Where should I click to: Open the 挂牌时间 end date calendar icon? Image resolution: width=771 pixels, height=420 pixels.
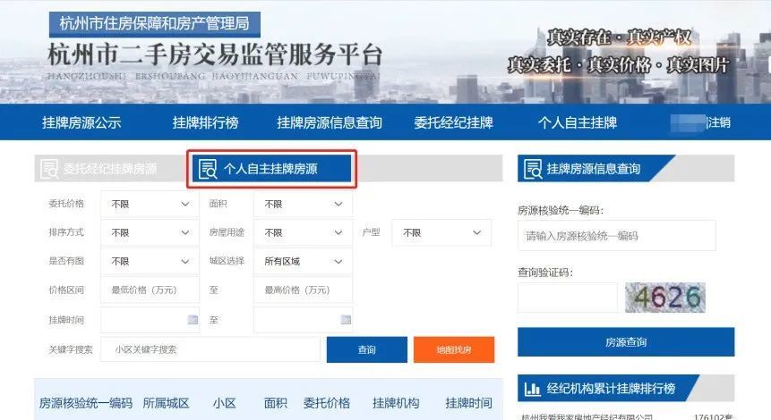(347, 320)
